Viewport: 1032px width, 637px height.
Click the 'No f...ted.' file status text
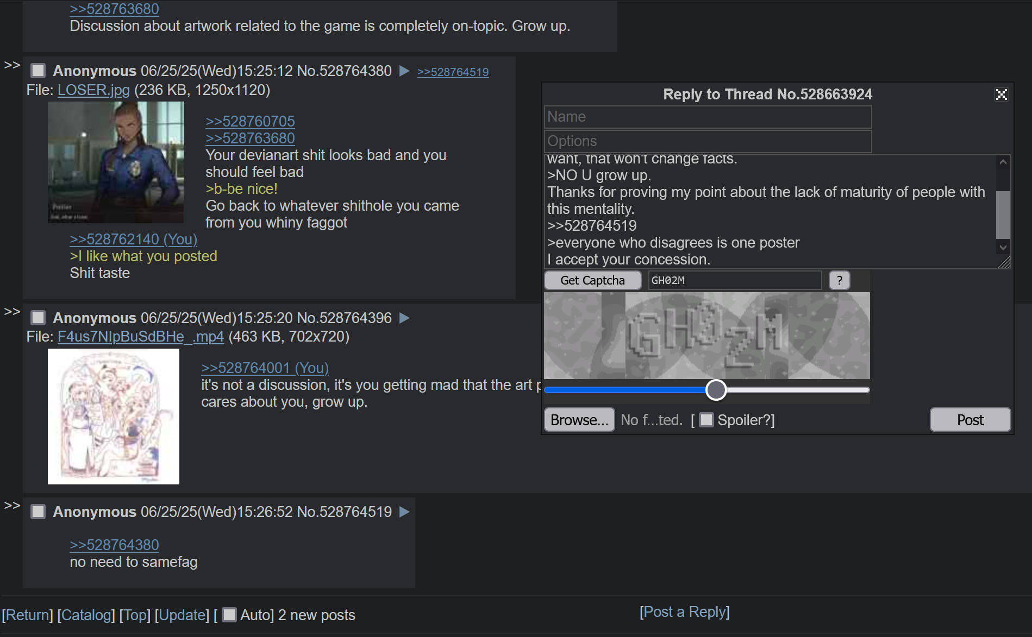click(652, 420)
